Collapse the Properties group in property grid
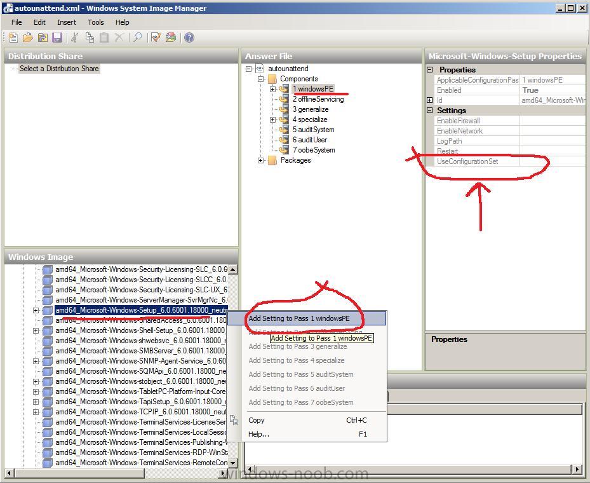Viewport: 590px width, 483px height. tap(430, 70)
